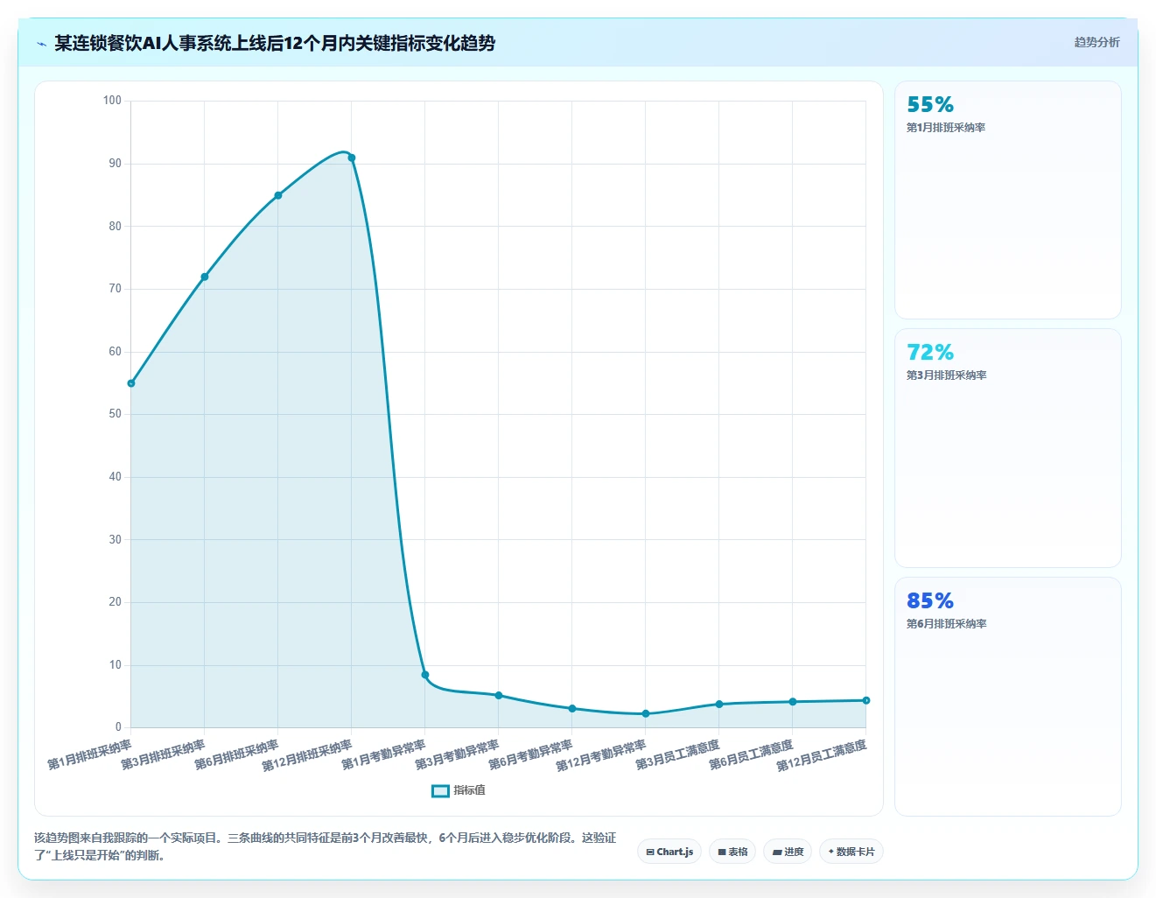Screen dimensions: 1156x898
Task: Open the 85% stat card
Action: pos(1008,697)
